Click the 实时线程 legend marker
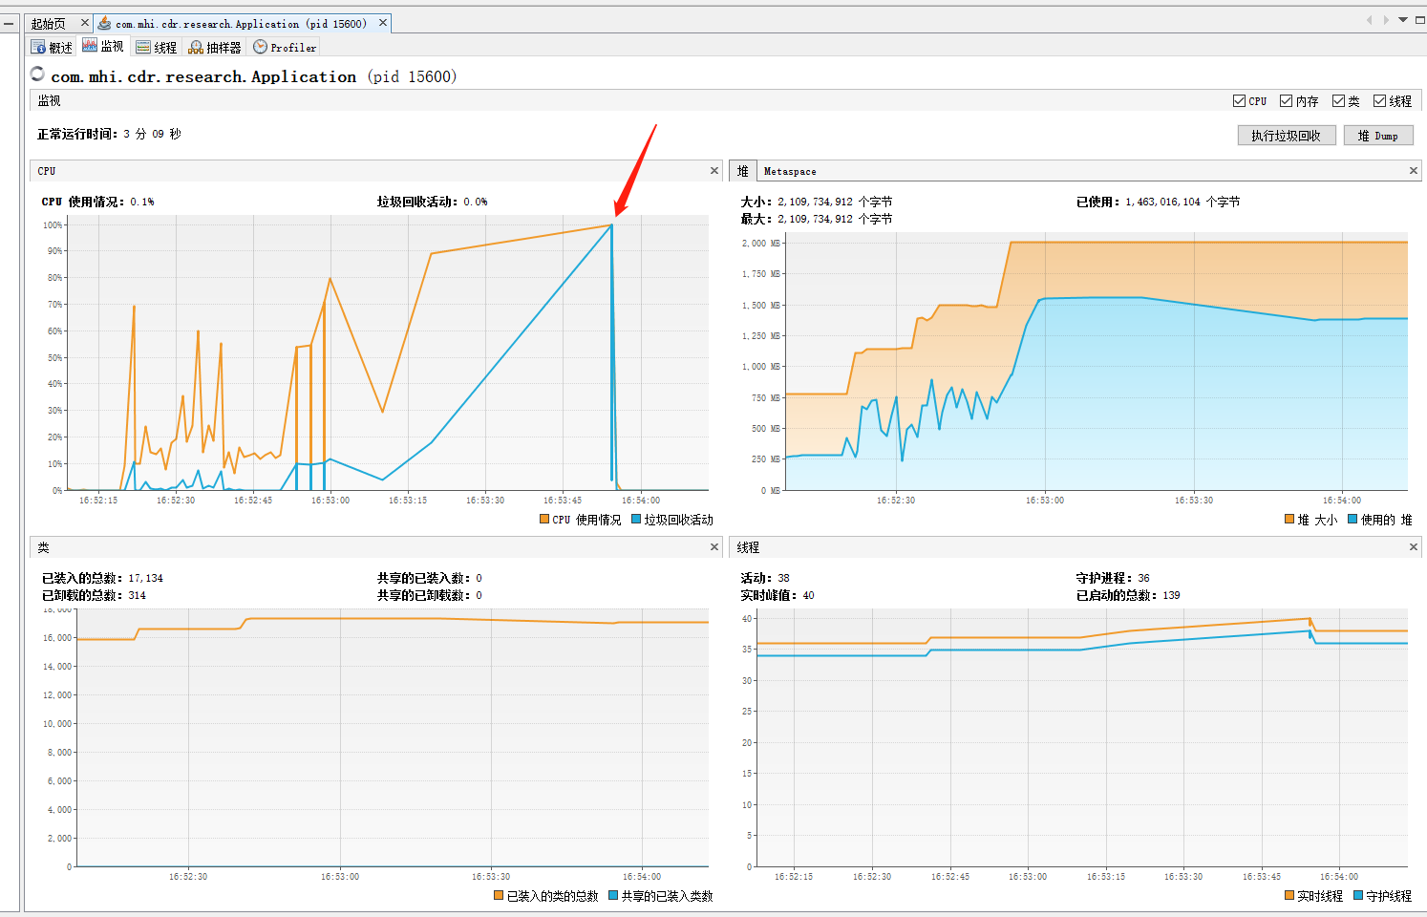 [x=1290, y=896]
